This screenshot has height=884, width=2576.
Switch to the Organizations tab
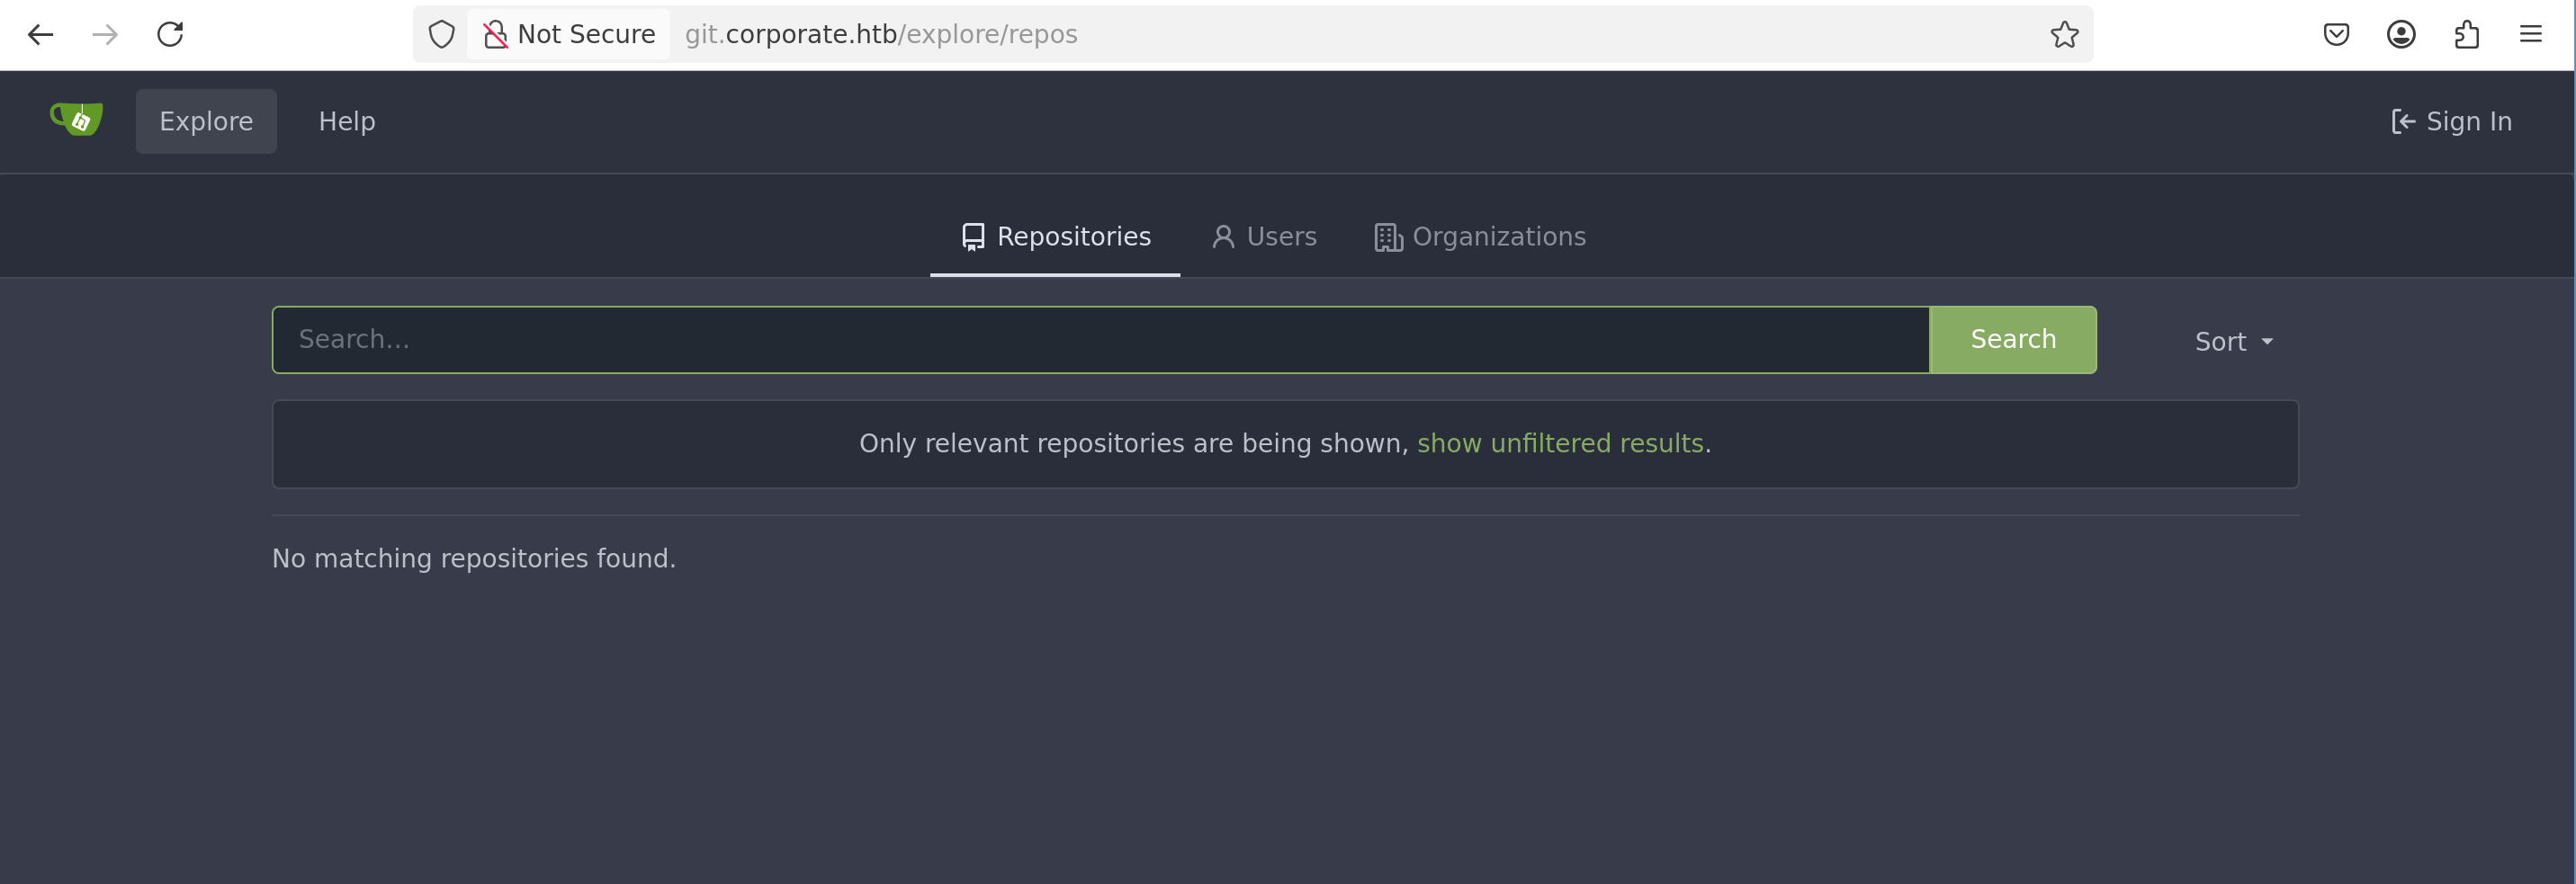1480,237
